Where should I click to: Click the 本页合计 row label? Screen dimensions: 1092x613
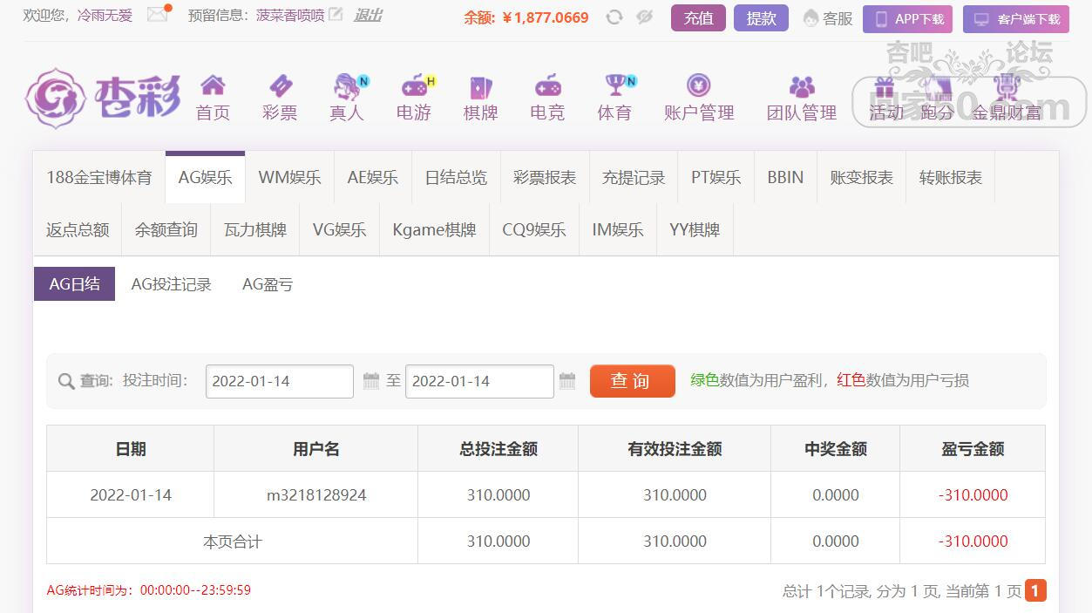click(x=233, y=541)
